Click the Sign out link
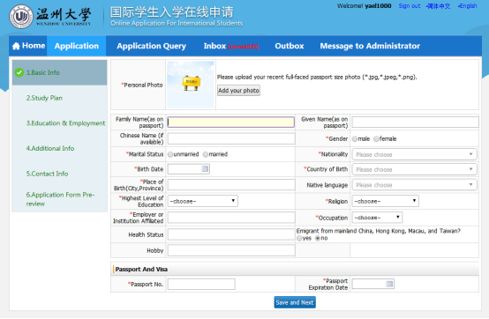 click(x=410, y=6)
